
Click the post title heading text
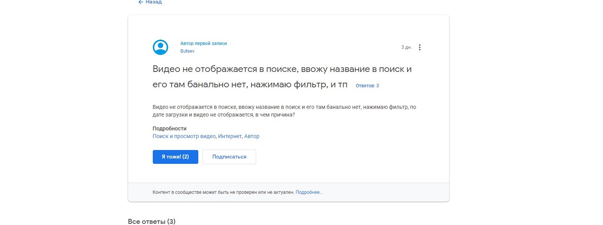click(282, 70)
